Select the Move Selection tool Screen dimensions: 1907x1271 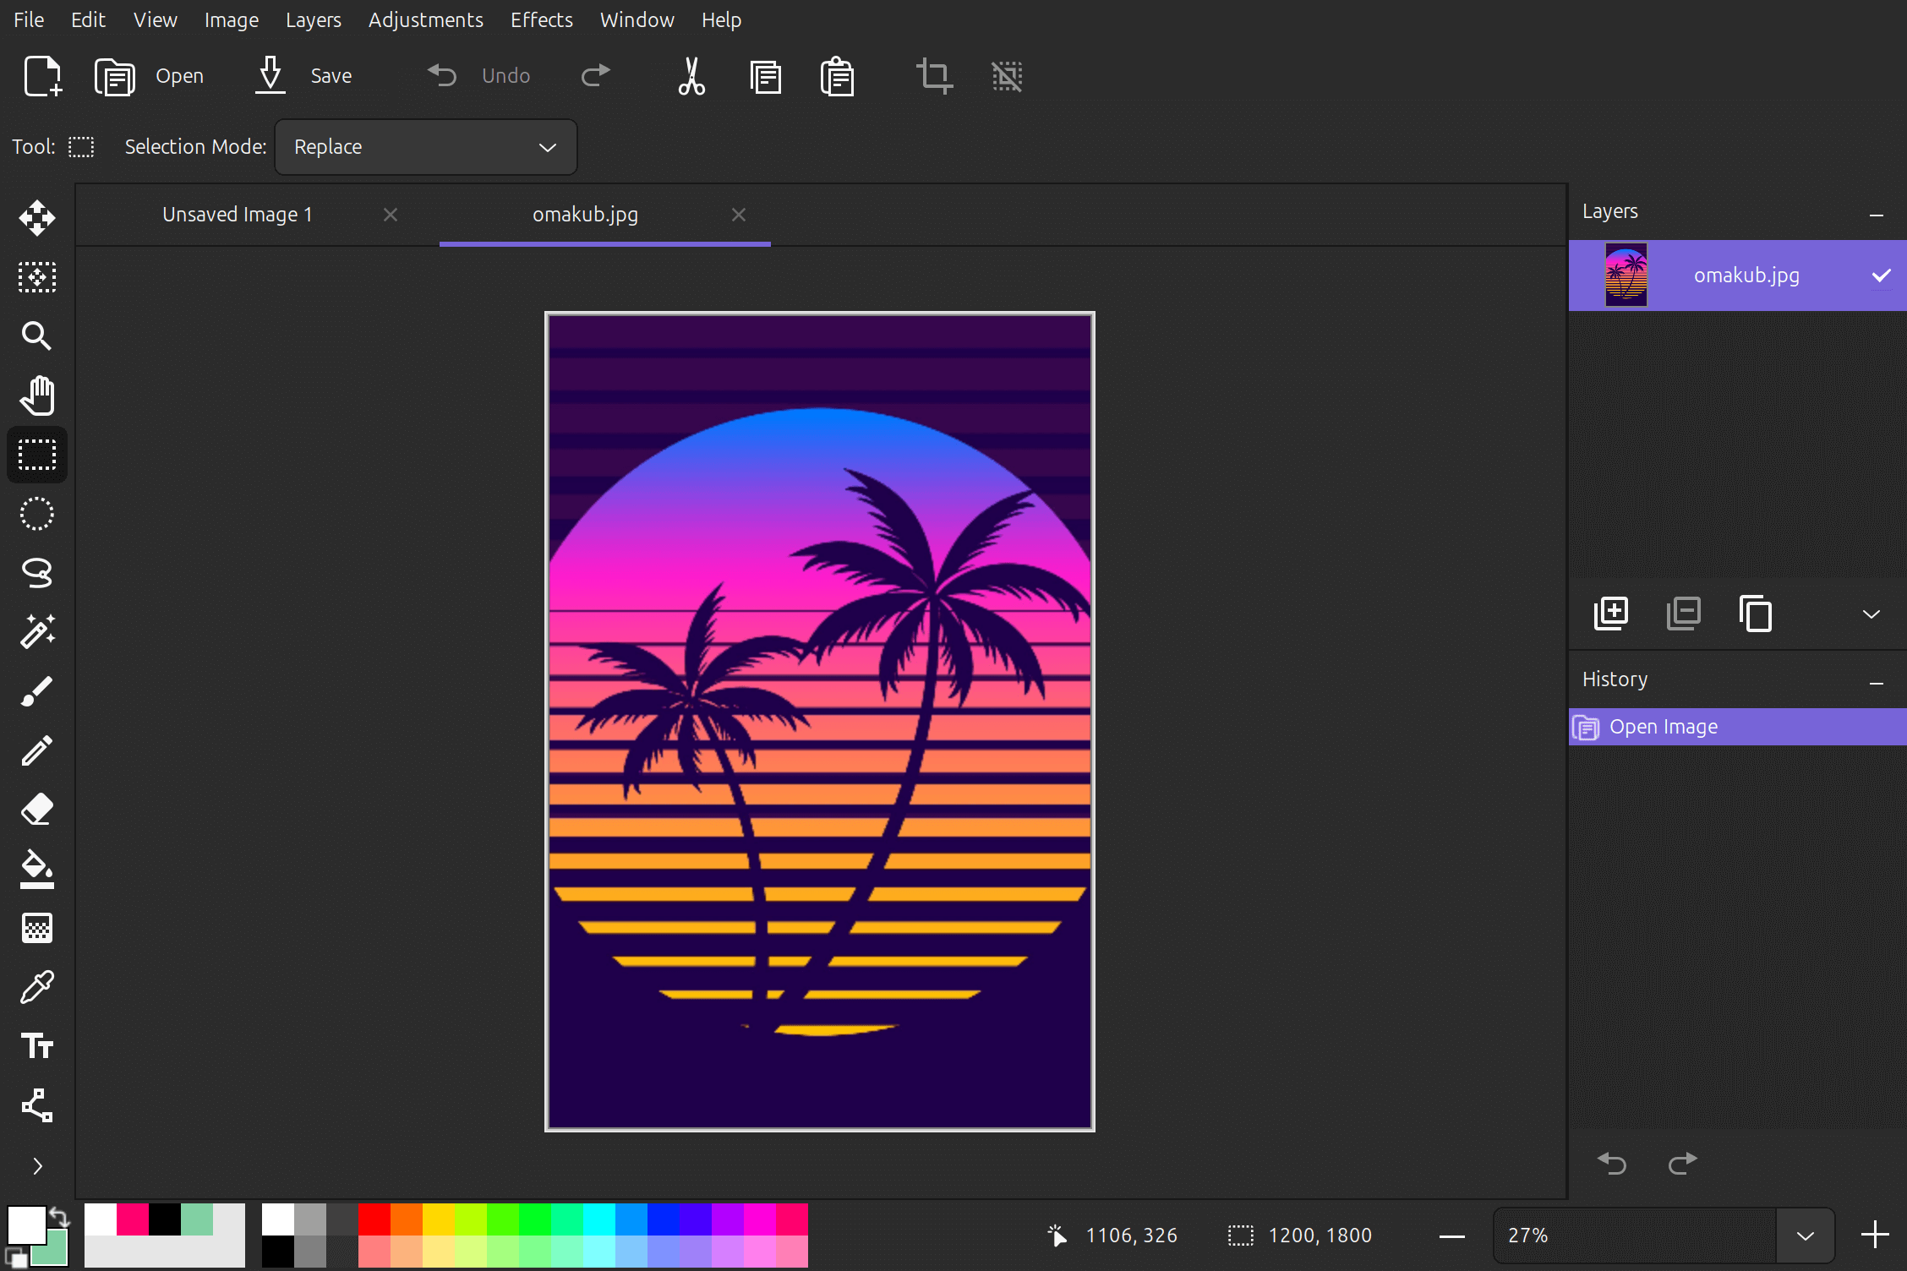(37, 277)
